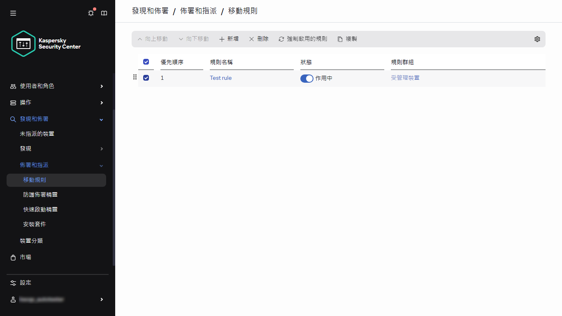
Task: Open notifications via the bell icon
Action: 91,13
